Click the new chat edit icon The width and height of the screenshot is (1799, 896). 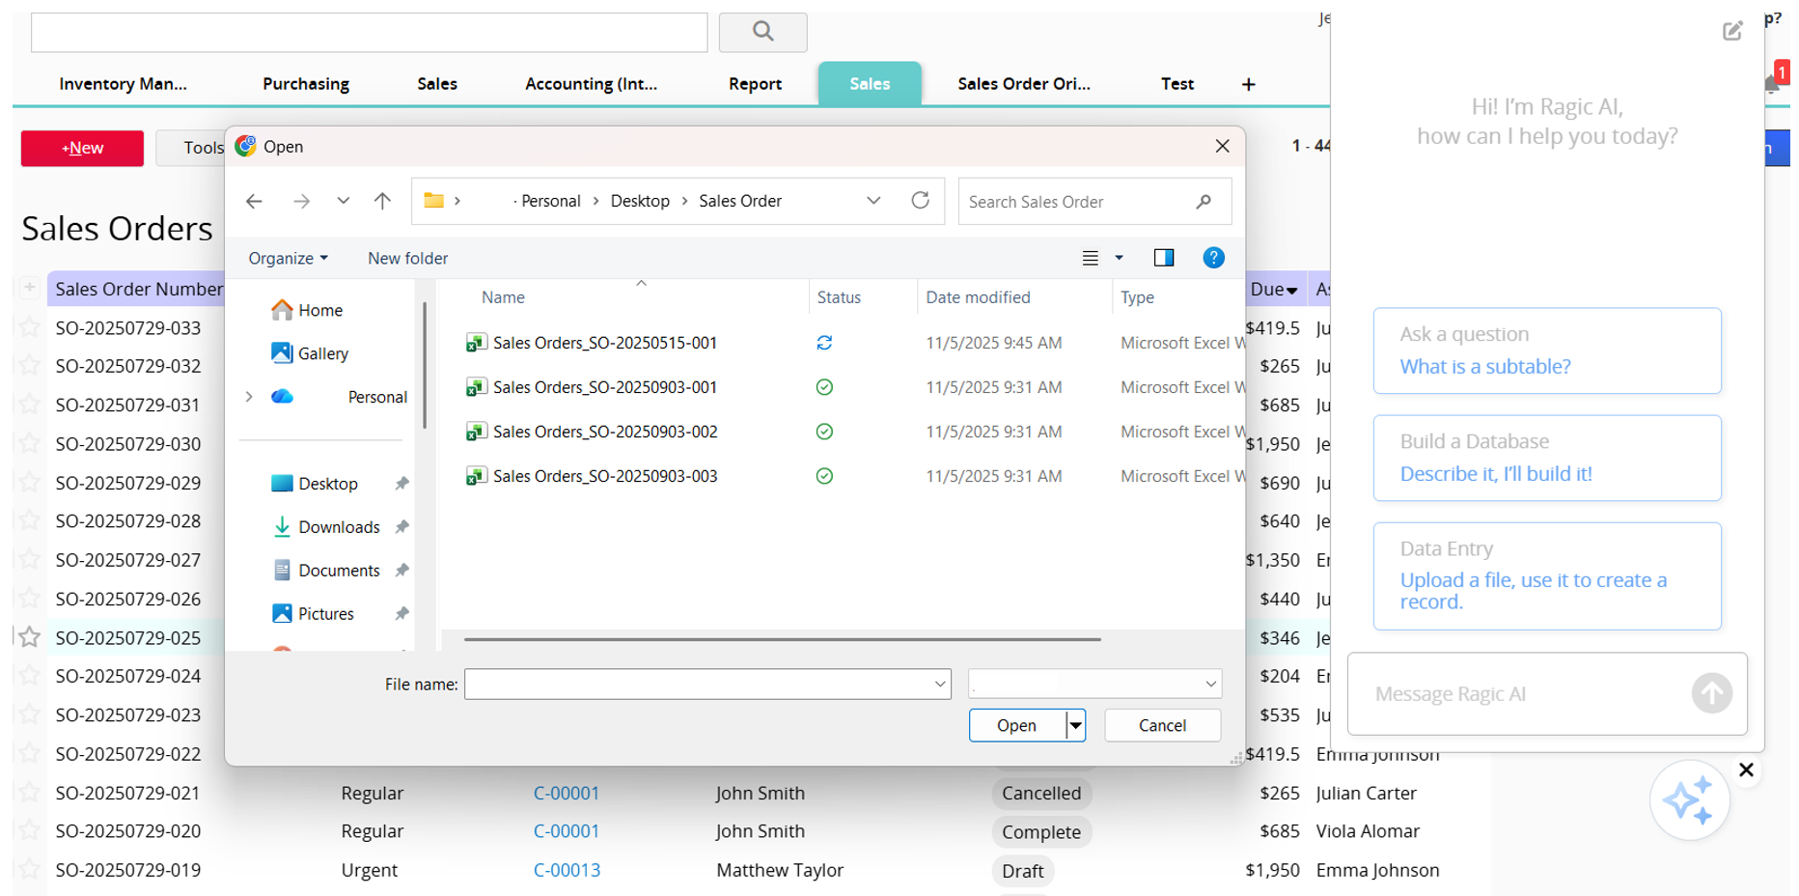[x=1732, y=31]
